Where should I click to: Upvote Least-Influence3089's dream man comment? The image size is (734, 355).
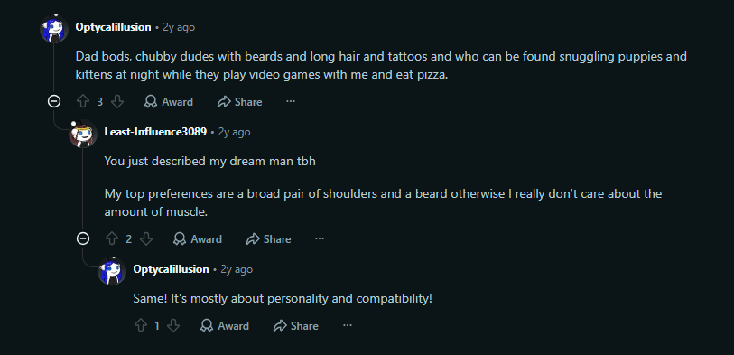[x=111, y=238]
